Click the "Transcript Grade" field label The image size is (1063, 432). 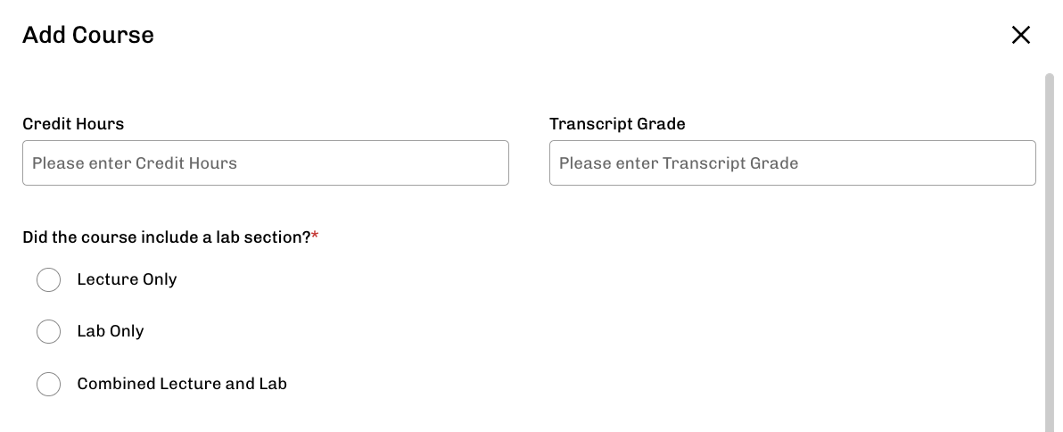617,124
